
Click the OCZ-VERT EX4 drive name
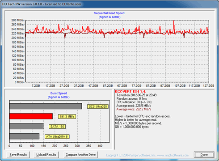[x=131, y=92]
